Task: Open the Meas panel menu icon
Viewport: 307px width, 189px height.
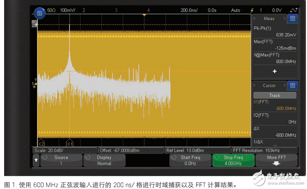Action: point(293,18)
